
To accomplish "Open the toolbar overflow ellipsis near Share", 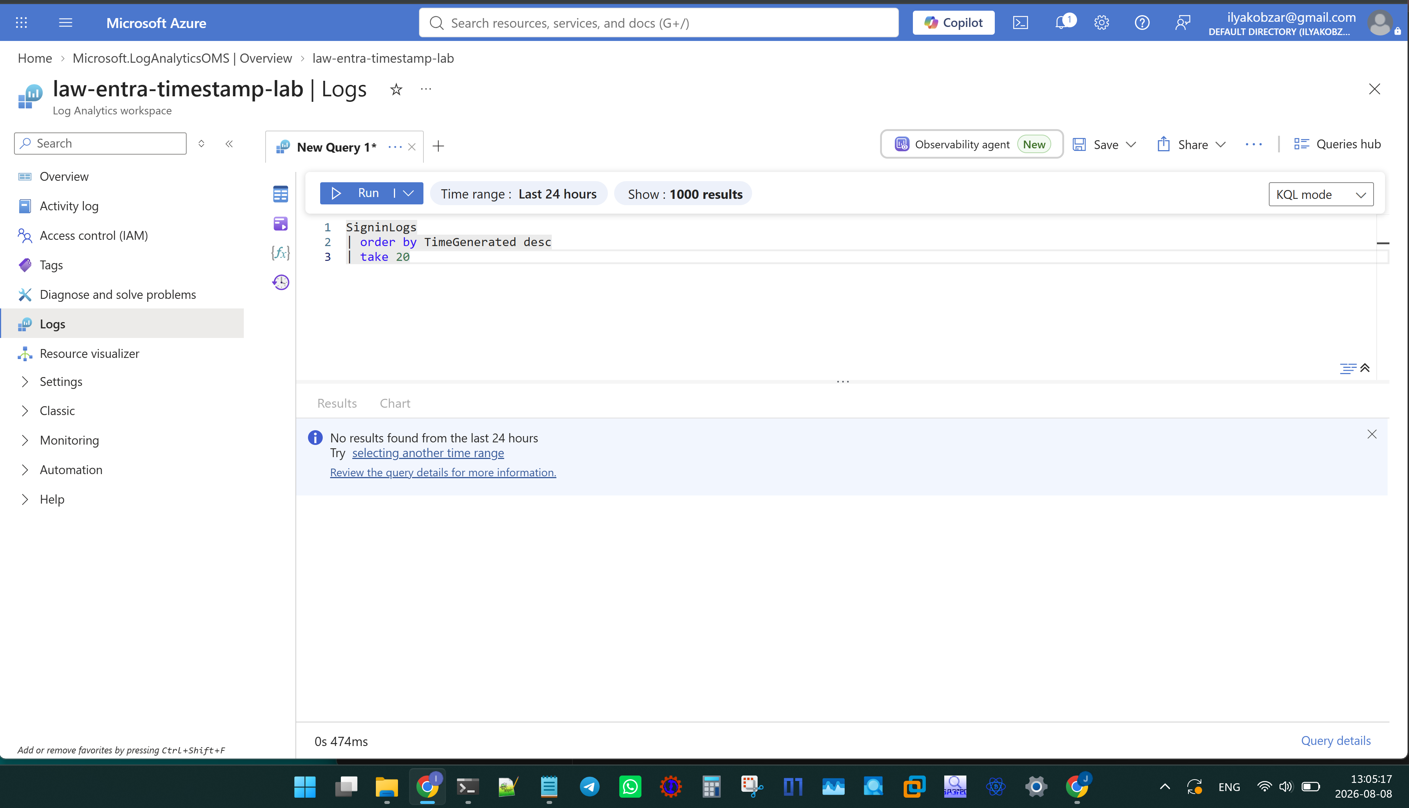I will pos(1254,145).
